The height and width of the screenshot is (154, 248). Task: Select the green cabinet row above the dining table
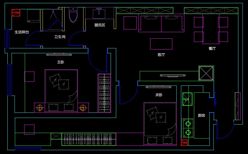click(211, 11)
